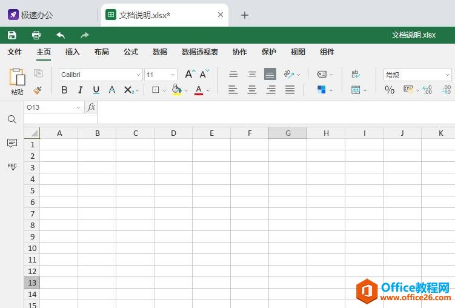The width and height of the screenshot is (455, 308).
Task: Toggle italic formatting
Action: [x=81, y=90]
